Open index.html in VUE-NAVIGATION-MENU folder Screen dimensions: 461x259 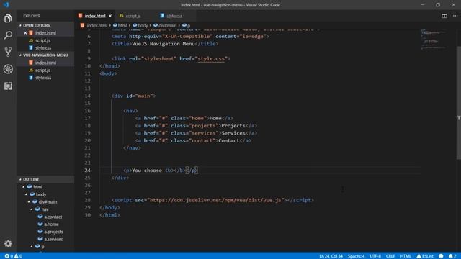click(x=45, y=63)
